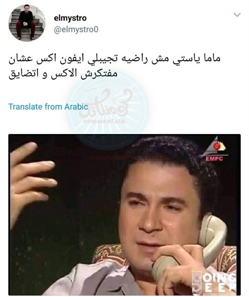Expand the tweet options chevron
249x297 pixels.
coord(237,14)
